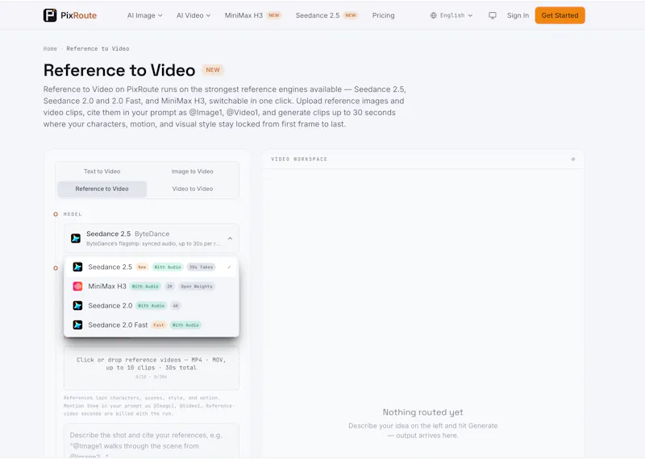Image resolution: width=645 pixels, height=459 pixels.
Task: Click the 30s Takes badge
Action: [x=201, y=267]
